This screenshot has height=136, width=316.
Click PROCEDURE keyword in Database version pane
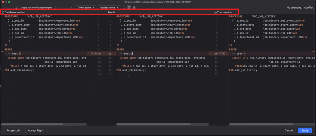coord(11,16)
